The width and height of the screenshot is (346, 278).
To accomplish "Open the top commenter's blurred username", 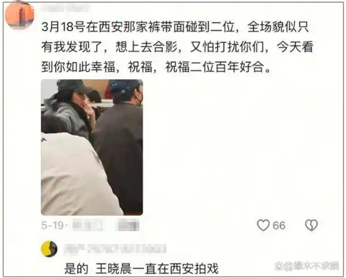I will point(65,8).
